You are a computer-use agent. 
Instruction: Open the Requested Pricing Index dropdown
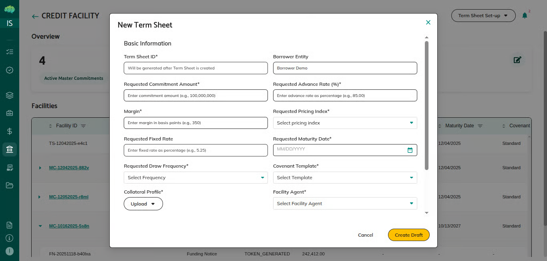[x=345, y=123]
